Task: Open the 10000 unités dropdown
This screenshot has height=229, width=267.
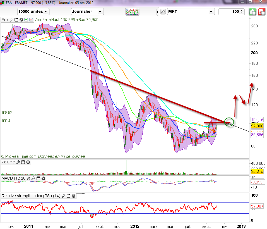Action: (33, 11)
